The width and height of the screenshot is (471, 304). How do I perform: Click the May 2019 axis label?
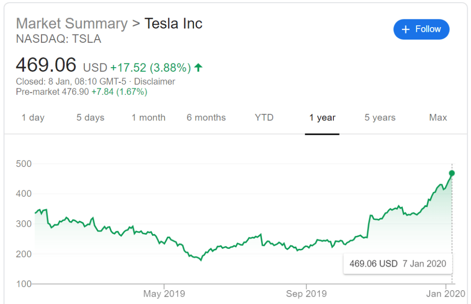point(164,293)
